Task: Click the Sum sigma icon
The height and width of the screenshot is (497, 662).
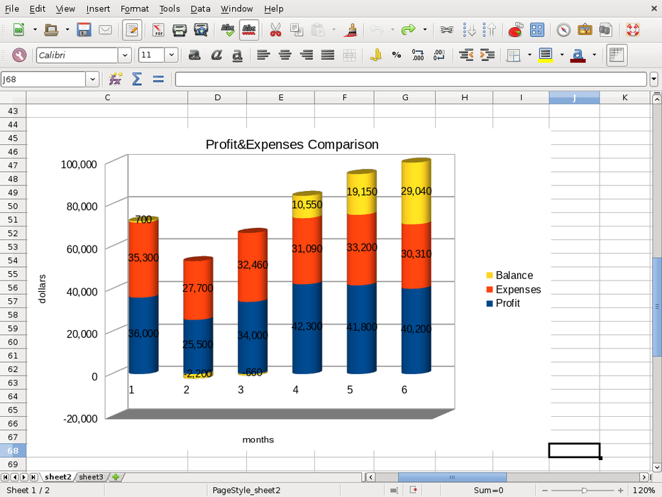Action: click(x=137, y=79)
